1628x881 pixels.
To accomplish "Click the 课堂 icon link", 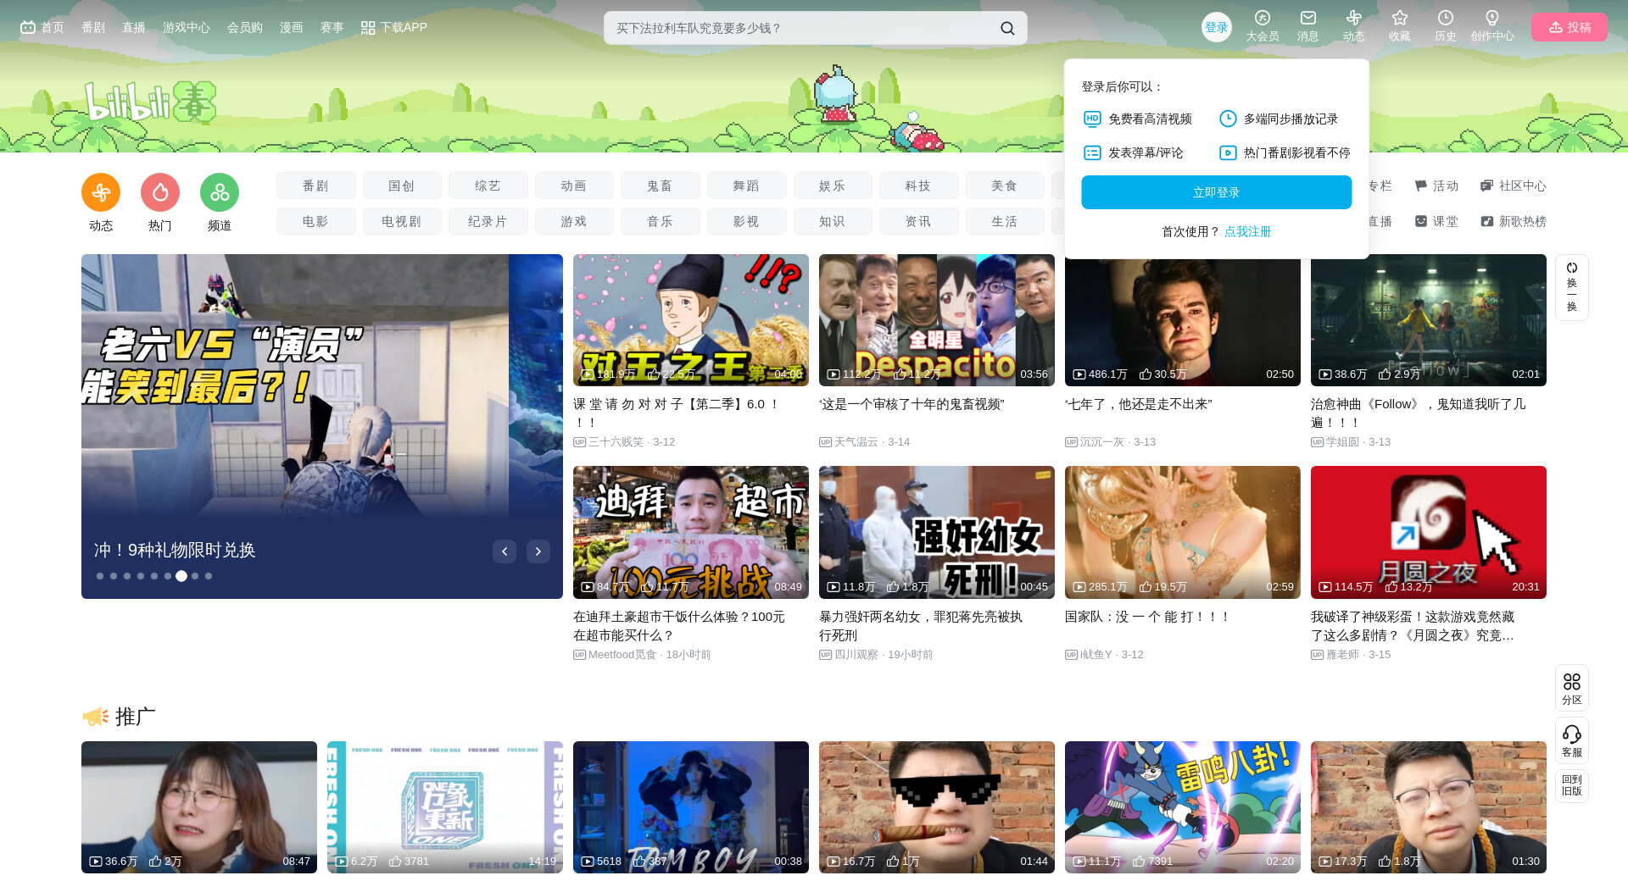I will click(x=1436, y=221).
